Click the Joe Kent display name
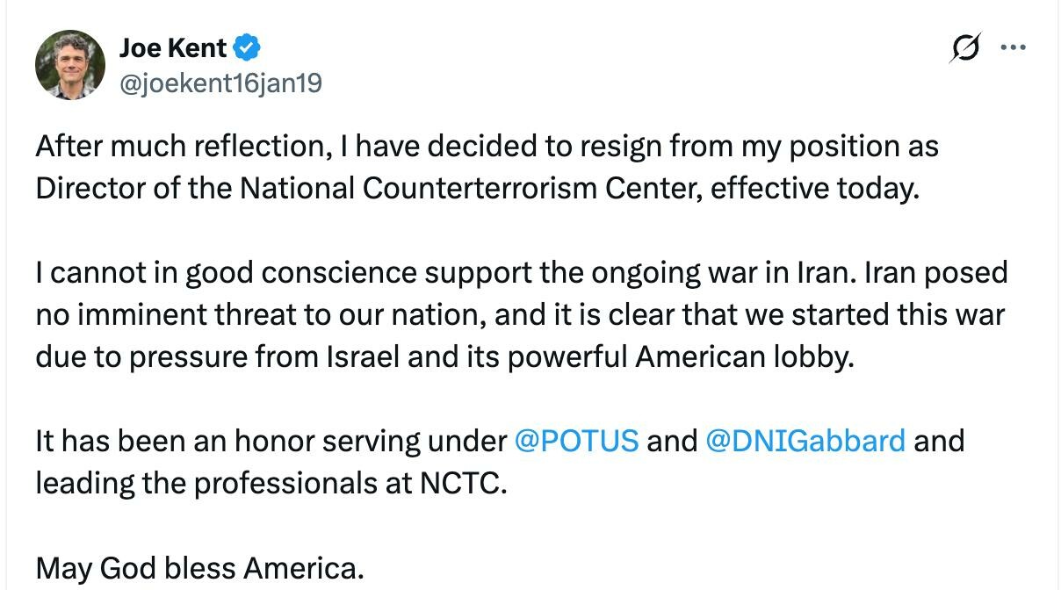The height and width of the screenshot is (590, 1061). pos(172,46)
